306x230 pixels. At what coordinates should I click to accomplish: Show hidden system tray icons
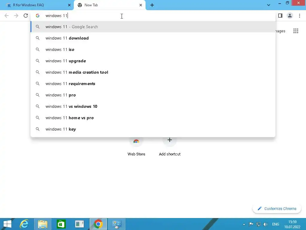point(244,224)
